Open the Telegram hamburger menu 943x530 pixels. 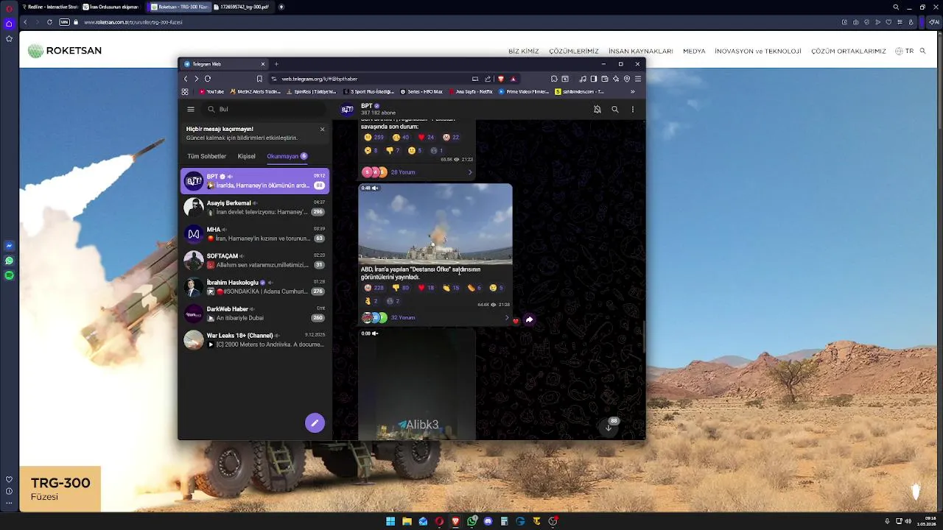191,109
